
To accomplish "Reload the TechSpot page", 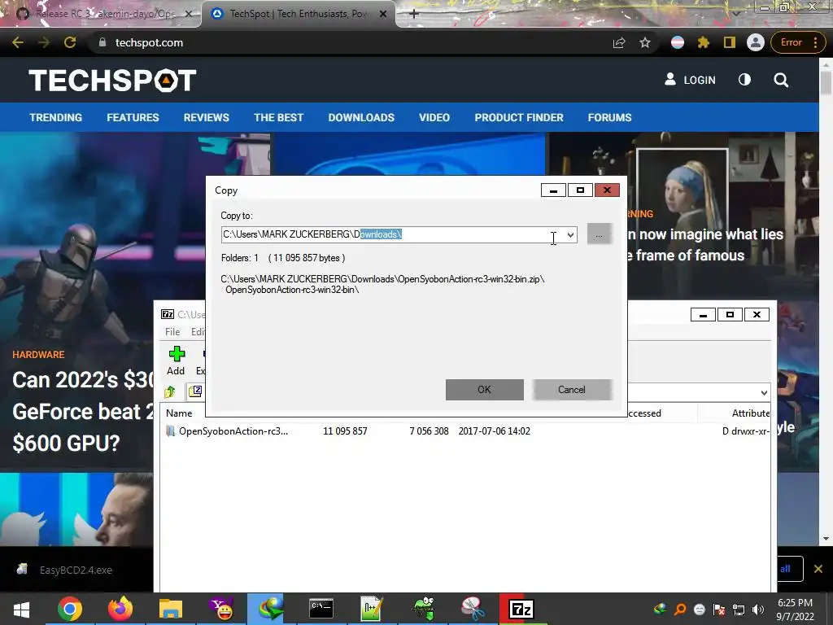I will click(70, 42).
